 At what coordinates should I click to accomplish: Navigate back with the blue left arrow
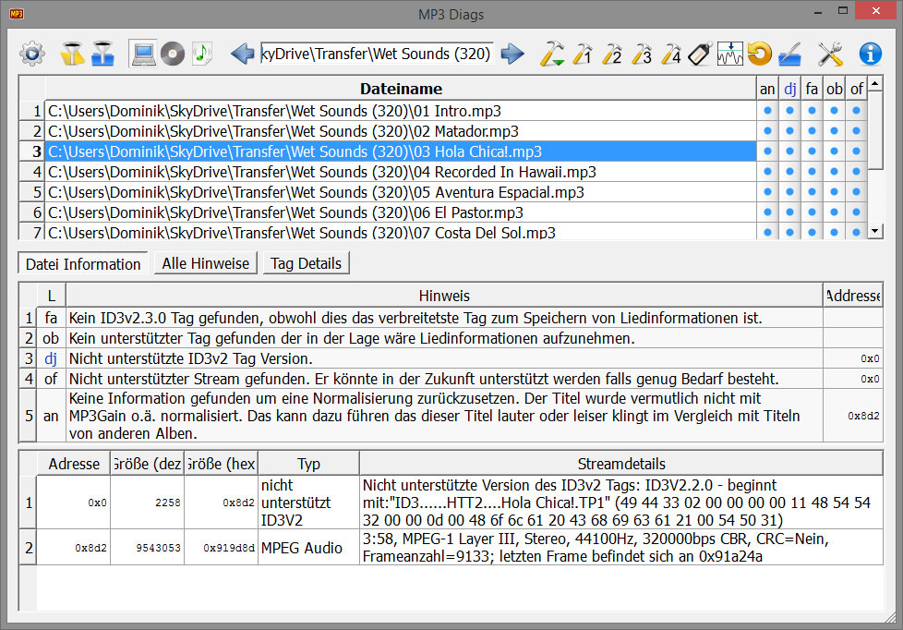pos(242,54)
